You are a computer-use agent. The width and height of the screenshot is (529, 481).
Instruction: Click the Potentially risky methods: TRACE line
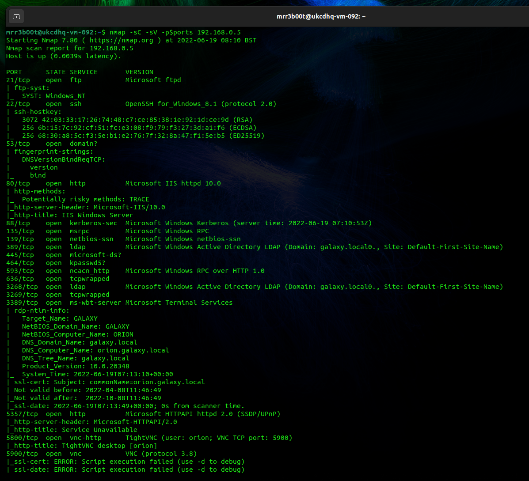[x=85, y=200]
